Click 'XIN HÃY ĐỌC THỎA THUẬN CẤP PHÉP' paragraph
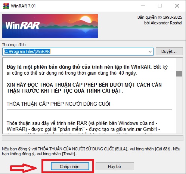 click(84, 88)
